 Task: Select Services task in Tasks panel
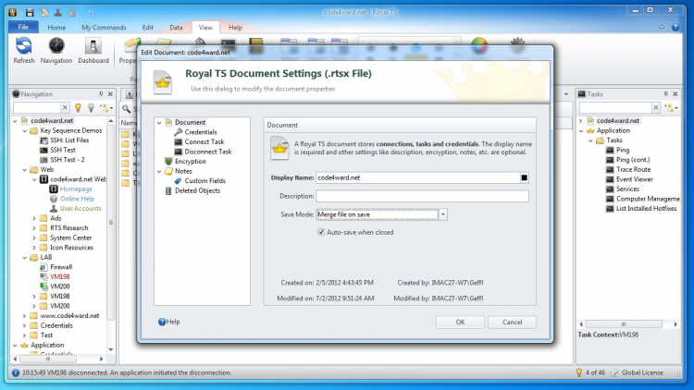coord(627,189)
